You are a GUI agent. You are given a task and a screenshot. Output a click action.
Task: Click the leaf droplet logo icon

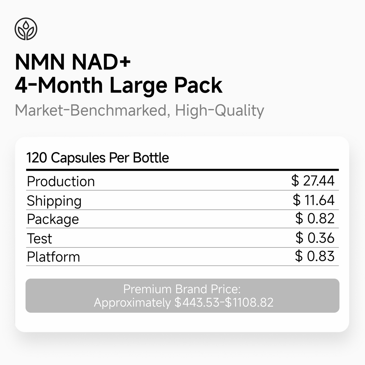click(26, 29)
